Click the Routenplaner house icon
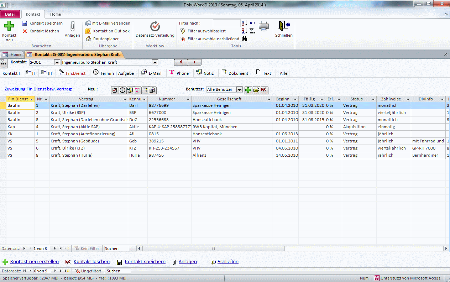The image size is (450, 282). (x=89, y=39)
